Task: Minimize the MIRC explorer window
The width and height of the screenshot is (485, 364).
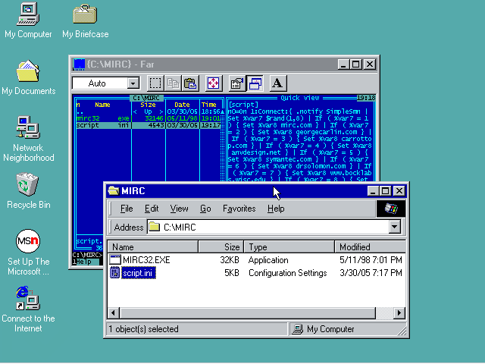Action: pyautogui.click(x=373, y=190)
